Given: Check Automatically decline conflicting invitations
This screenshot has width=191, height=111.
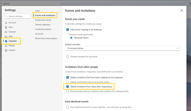Looking at the screenshot, I should tap(67, 91).
